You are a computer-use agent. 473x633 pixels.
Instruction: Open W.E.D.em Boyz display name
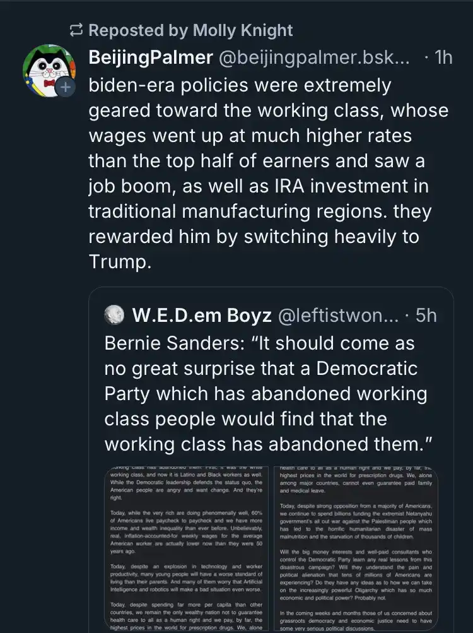pos(202,316)
